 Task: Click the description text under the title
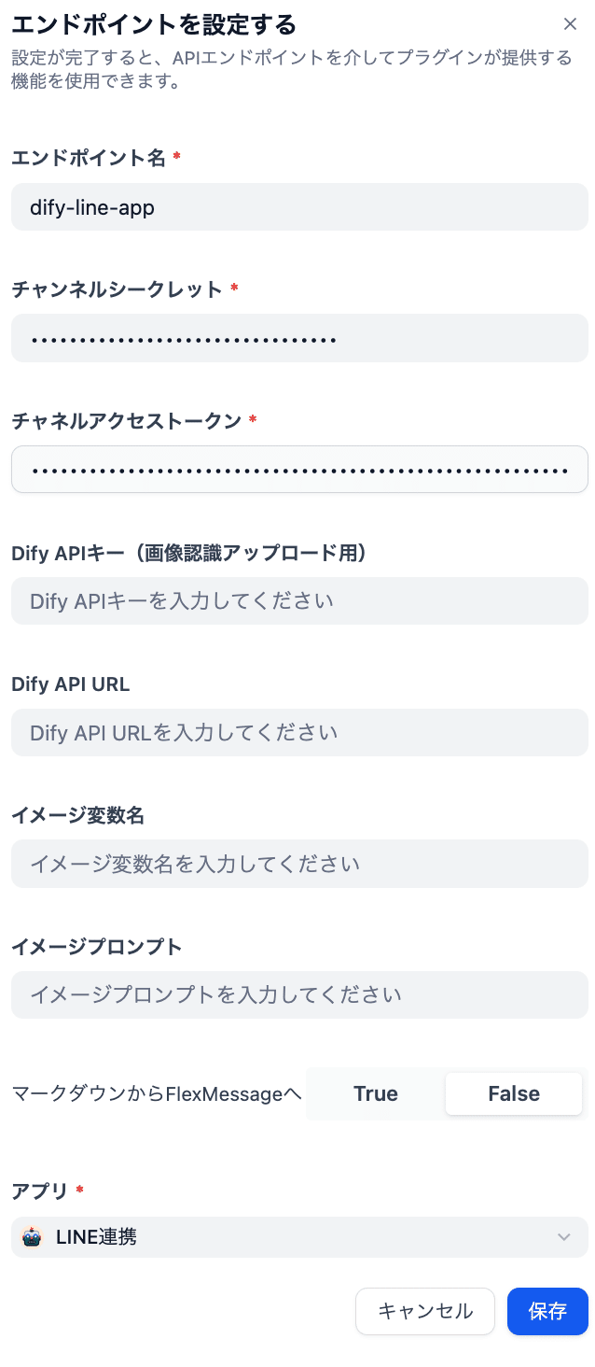point(280,67)
